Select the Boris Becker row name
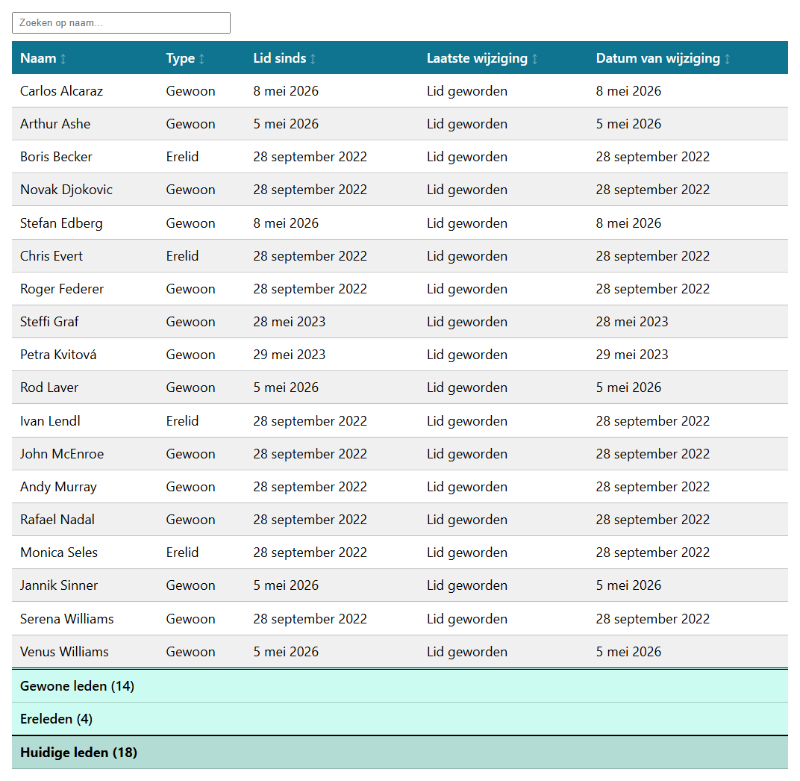 [56, 157]
